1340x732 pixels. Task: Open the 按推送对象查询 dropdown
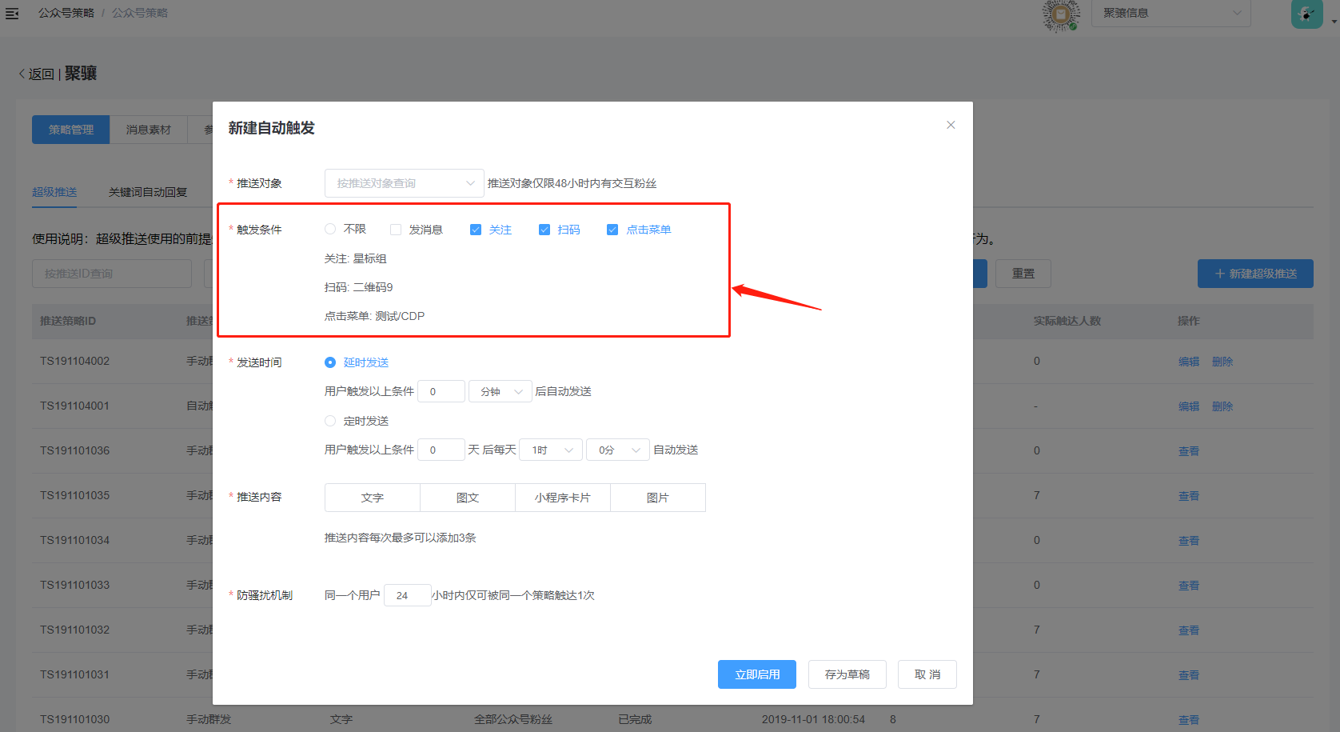(404, 183)
